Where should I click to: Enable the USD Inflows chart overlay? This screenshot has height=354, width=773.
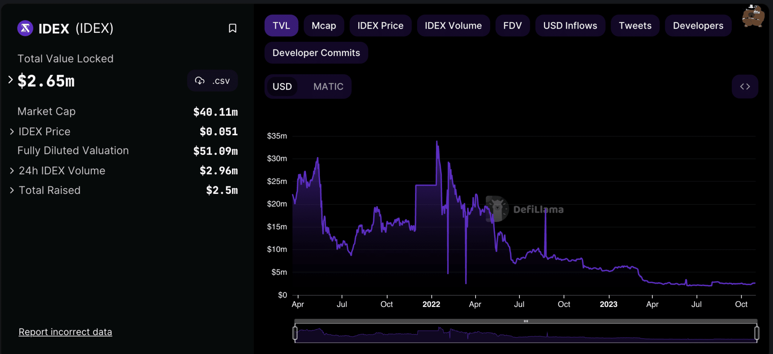tap(570, 25)
